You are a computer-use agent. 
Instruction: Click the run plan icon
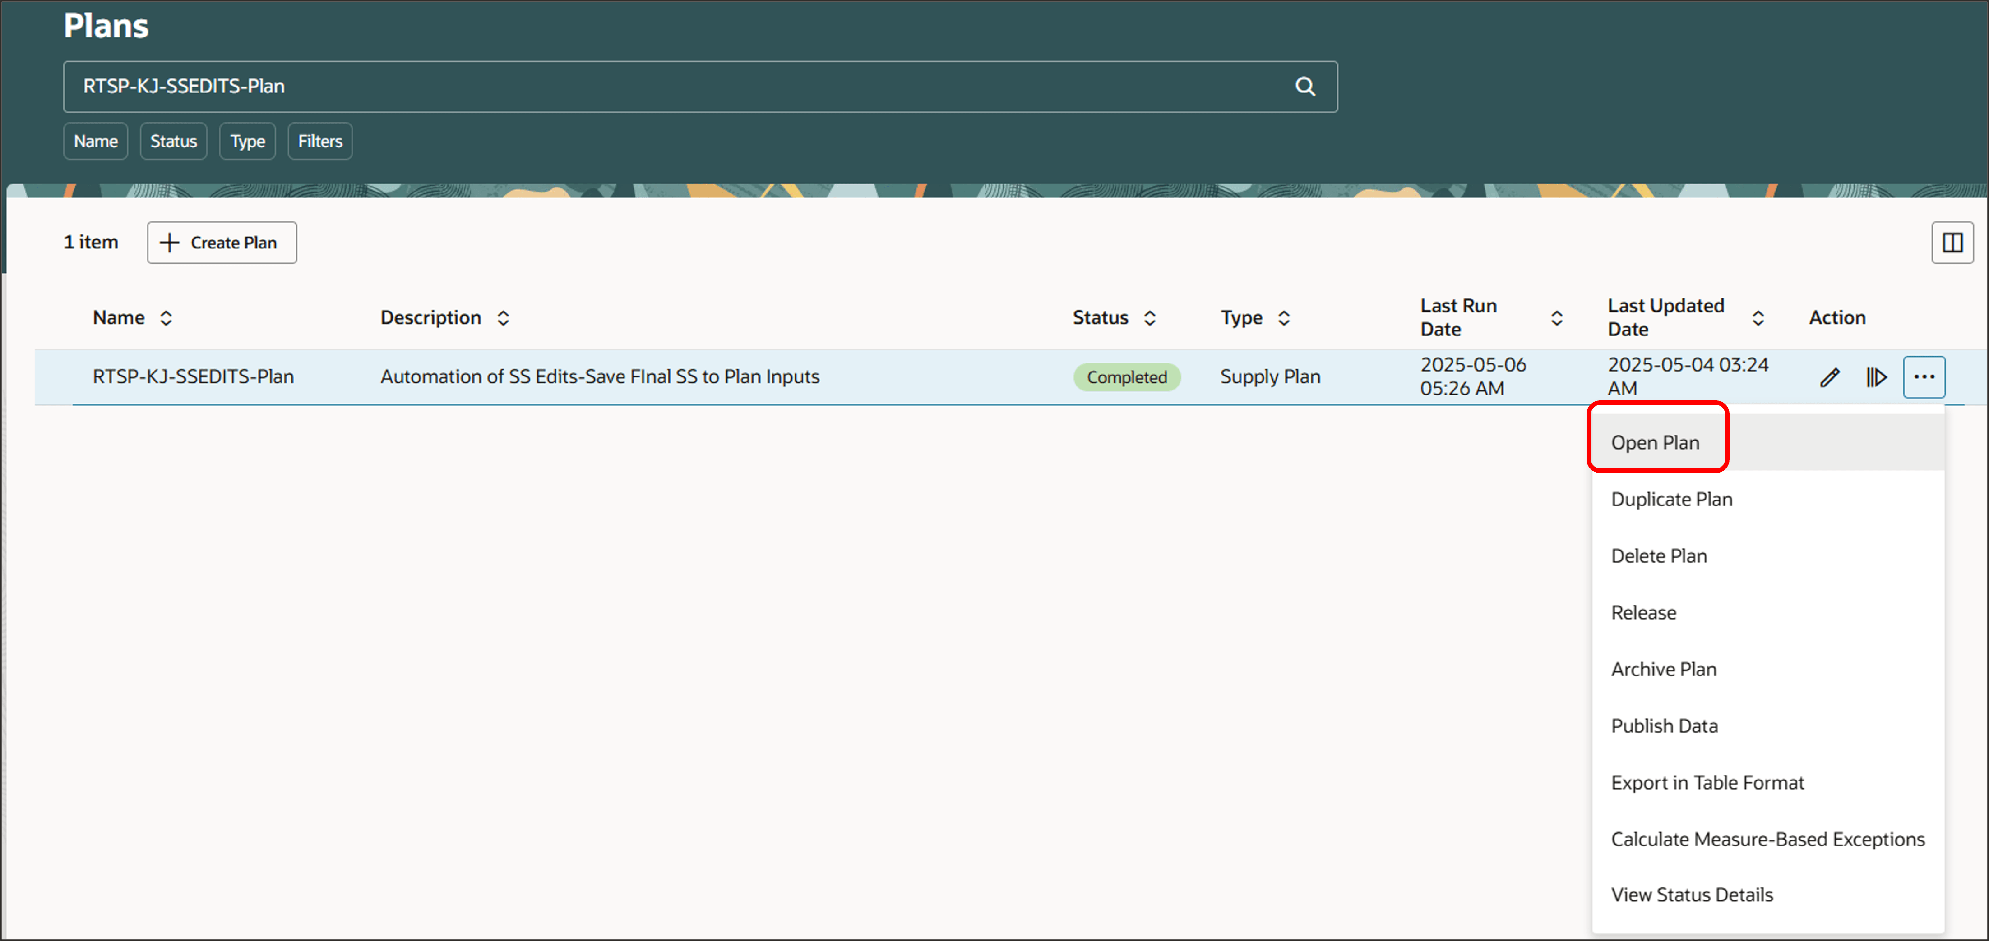click(1876, 377)
